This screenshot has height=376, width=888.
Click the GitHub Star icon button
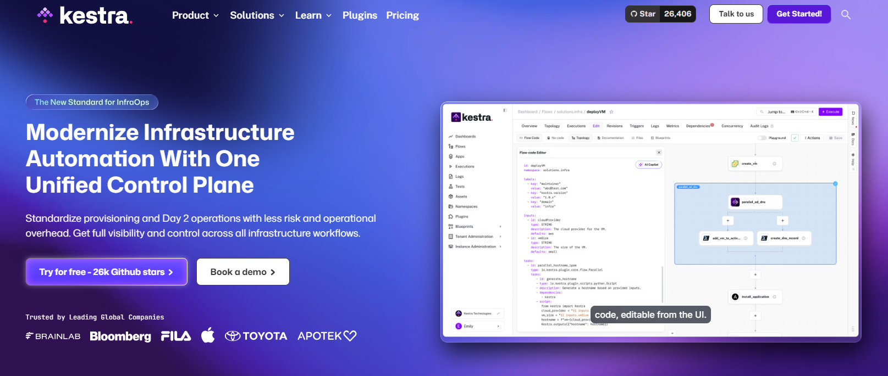pyautogui.click(x=642, y=14)
